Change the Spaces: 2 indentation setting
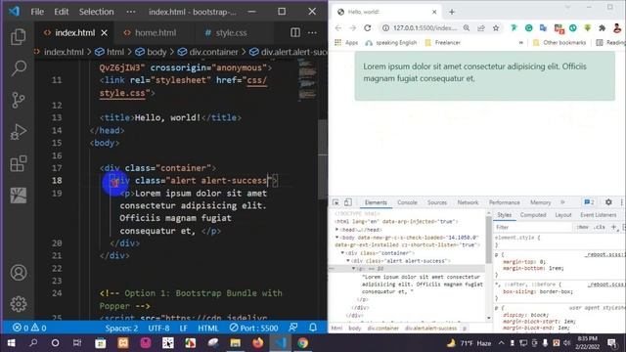626x352 pixels. click(x=121, y=329)
